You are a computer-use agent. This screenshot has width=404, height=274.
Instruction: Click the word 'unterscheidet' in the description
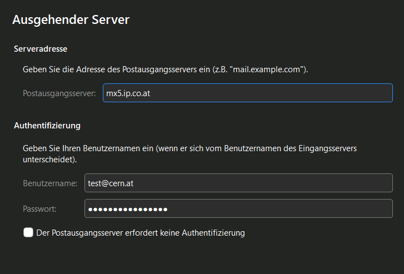48,159
